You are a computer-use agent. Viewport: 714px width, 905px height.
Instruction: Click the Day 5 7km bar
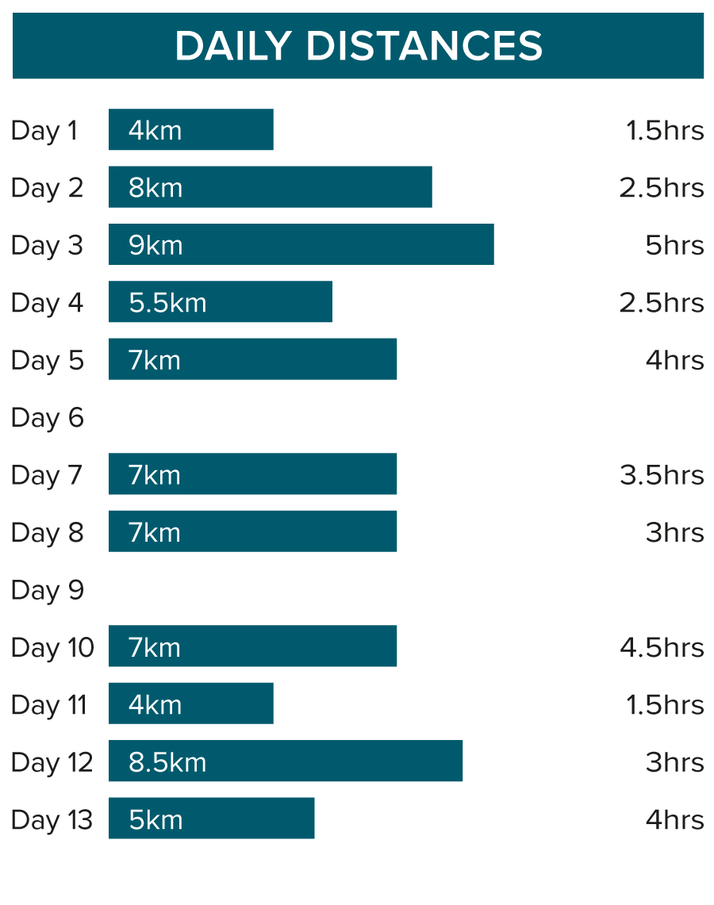252,360
